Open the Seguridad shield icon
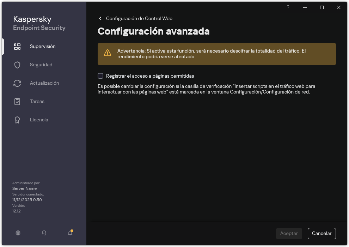This screenshot has width=349, height=247. [17, 65]
